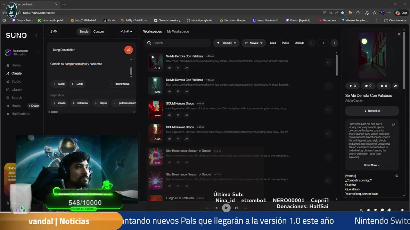Click the share arrow in song details panel
The height and width of the screenshot is (230, 410).
coord(395,86)
